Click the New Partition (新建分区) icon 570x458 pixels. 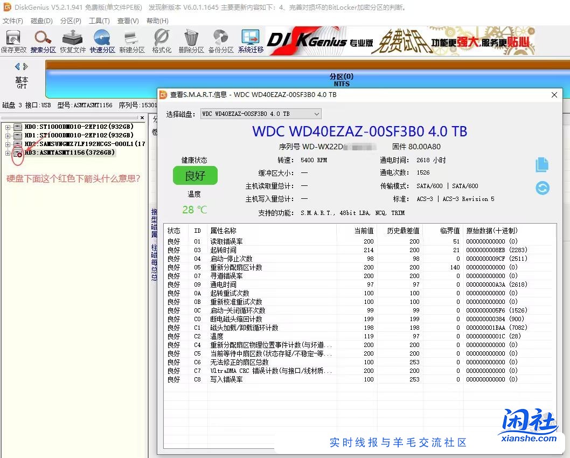click(x=132, y=41)
